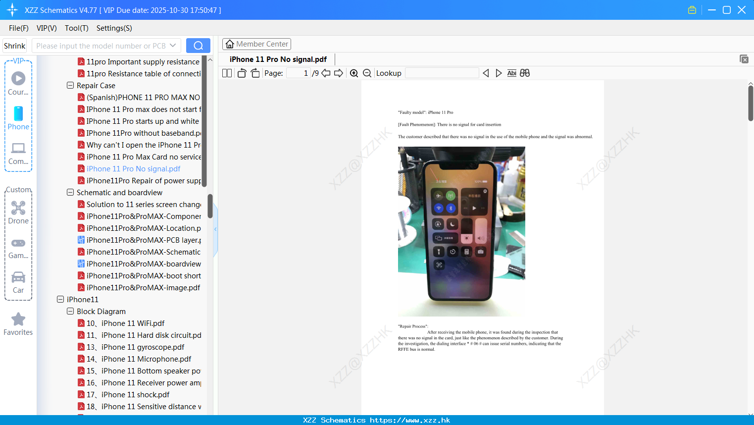Click the PDF vertical scrollbar thumb
The width and height of the screenshot is (754, 425).
click(x=751, y=103)
